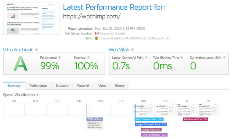232x139 pixels.
Task: Click the Vancouver, Canada location text
Action: tap(113, 33)
